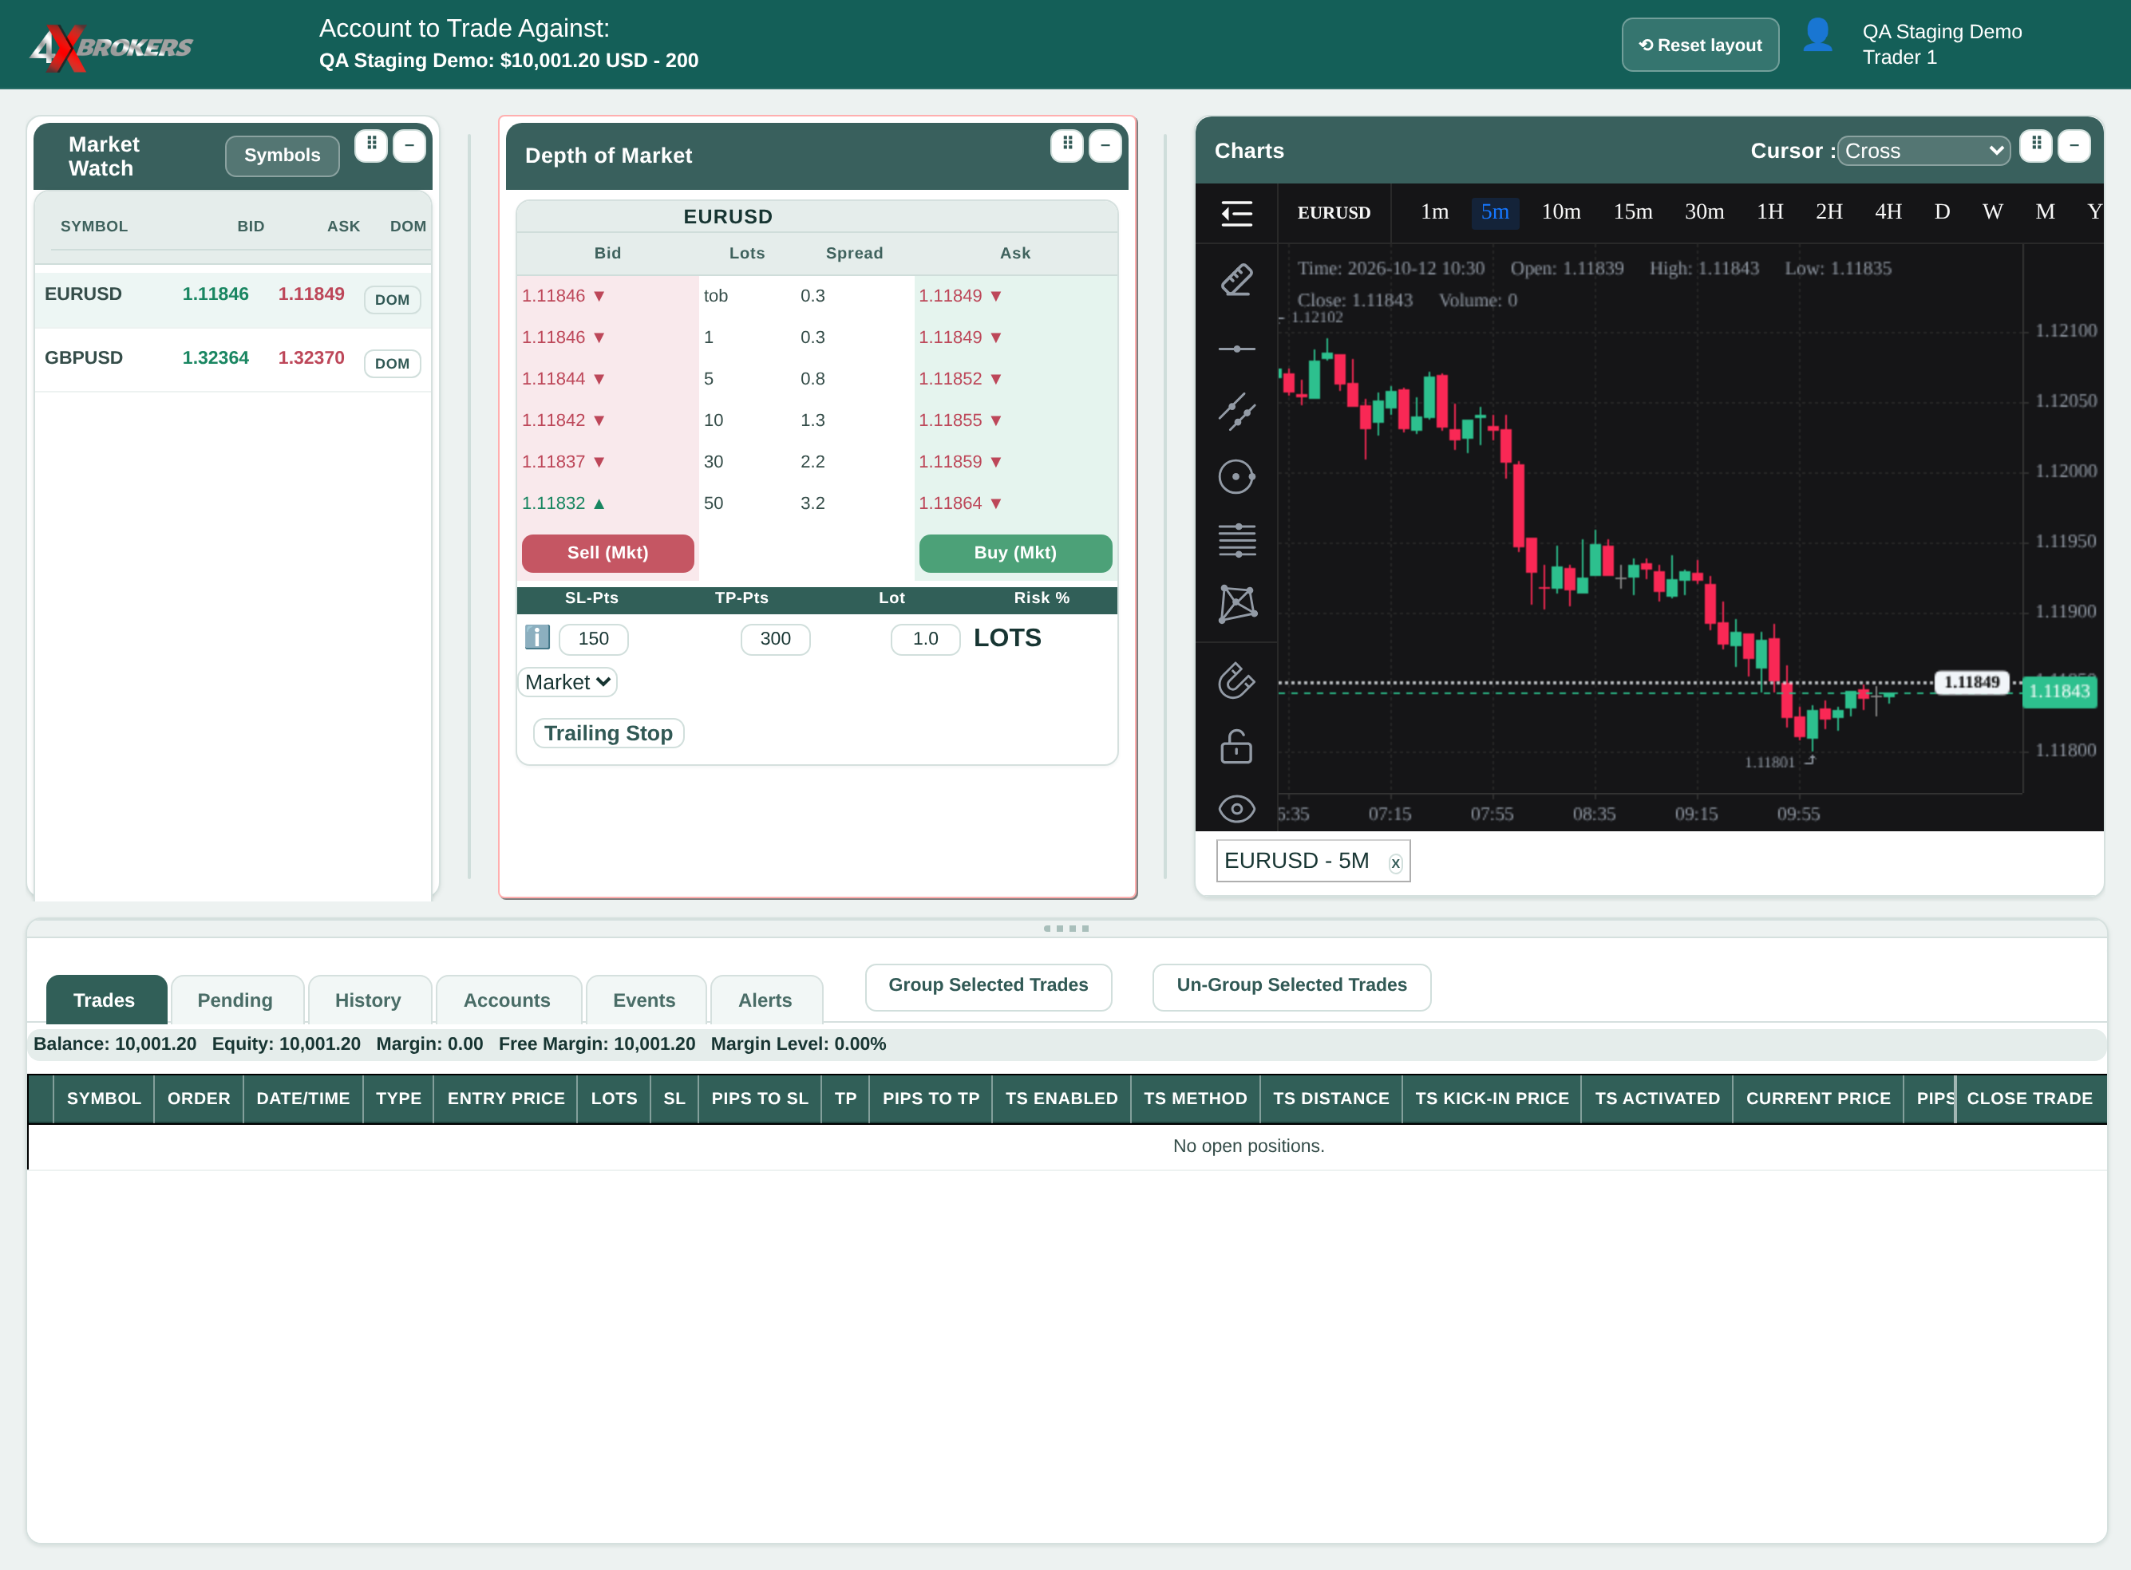Click Charts panel drag grid icon
This screenshot has height=1570, width=2131.
point(2036,144)
